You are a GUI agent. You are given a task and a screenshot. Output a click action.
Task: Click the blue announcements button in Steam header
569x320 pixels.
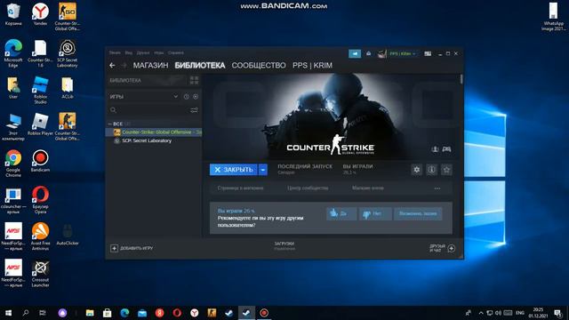coord(355,53)
